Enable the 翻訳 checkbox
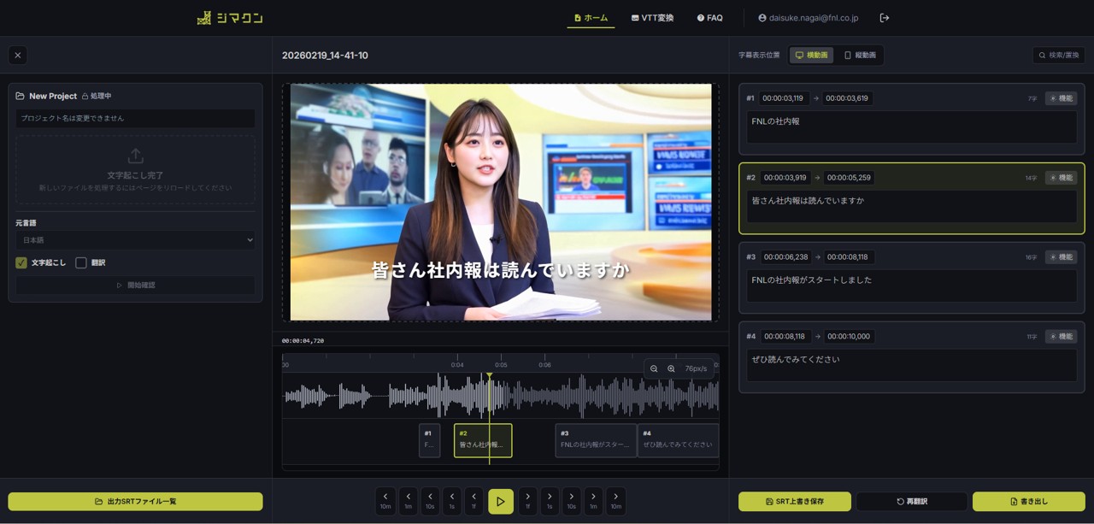This screenshot has width=1094, height=524. 81,263
